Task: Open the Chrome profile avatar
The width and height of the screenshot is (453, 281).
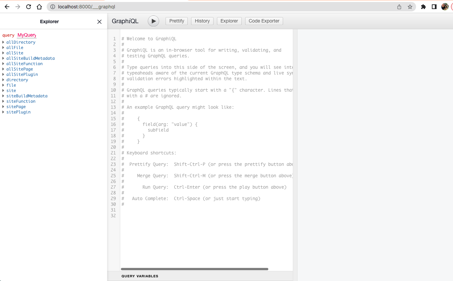Action: click(445, 7)
